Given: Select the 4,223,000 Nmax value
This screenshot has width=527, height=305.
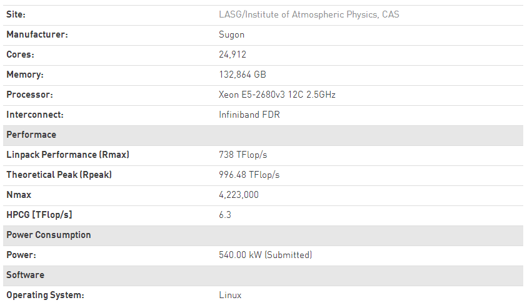Looking at the screenshot, I should (x=238, y=195).
